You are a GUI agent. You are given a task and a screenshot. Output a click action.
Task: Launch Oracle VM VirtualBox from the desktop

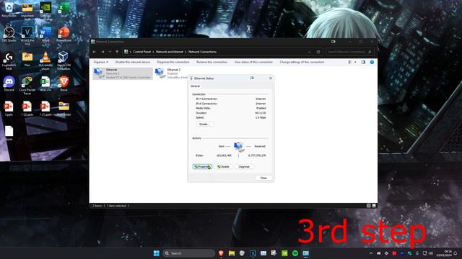[64, 60]
